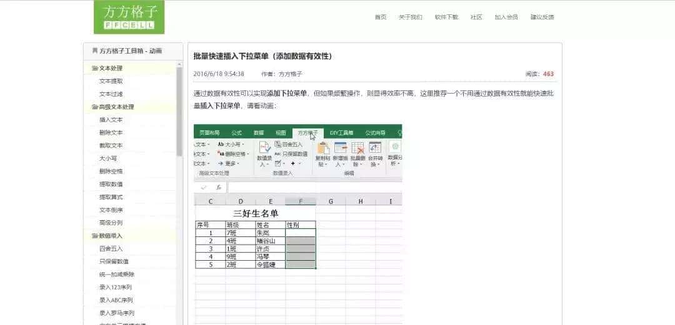
Task: Collapse the 文本处理 category folder
Action: click(x=107, y=69)
